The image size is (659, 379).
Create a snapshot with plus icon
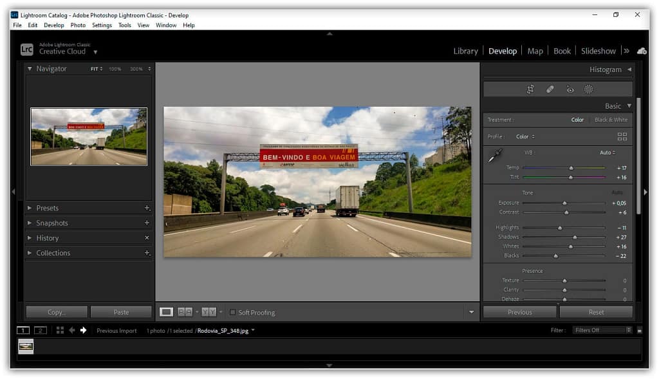click(x=147, y=223)
